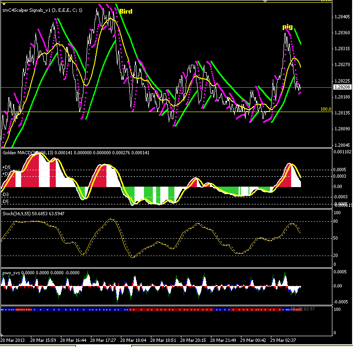Click the 28 Mar 18:51 time label
353x347 pixels.
click(163, 340)
